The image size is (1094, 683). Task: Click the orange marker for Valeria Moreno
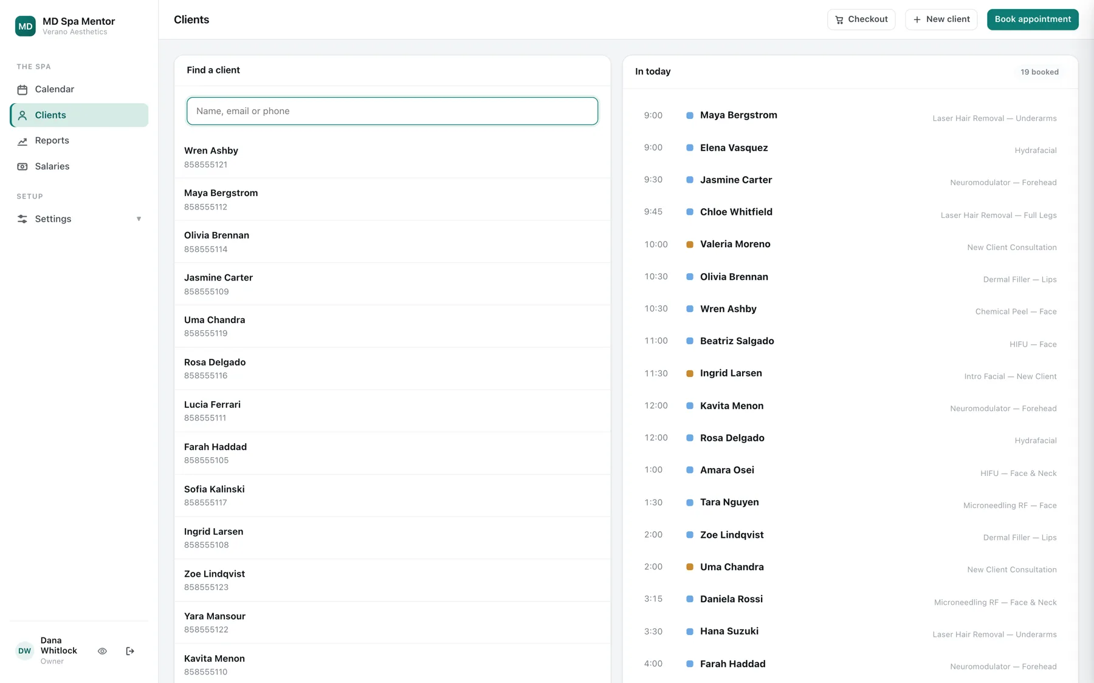tap(690, 245)
